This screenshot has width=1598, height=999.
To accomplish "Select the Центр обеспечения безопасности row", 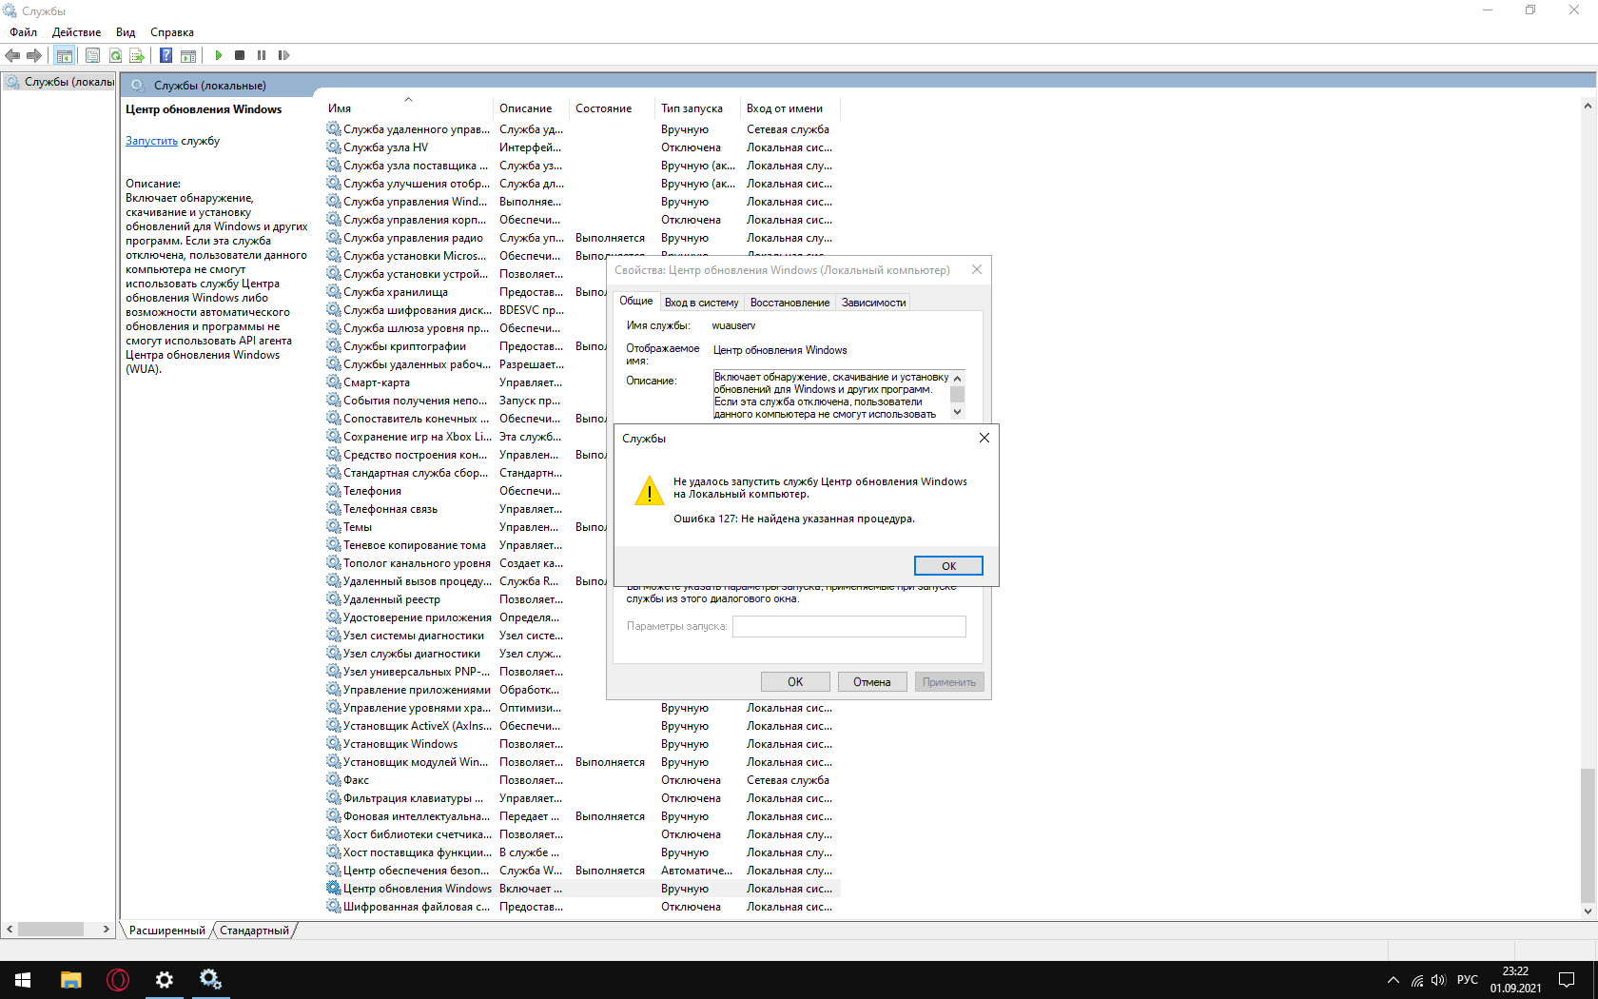I will point(582,871).
